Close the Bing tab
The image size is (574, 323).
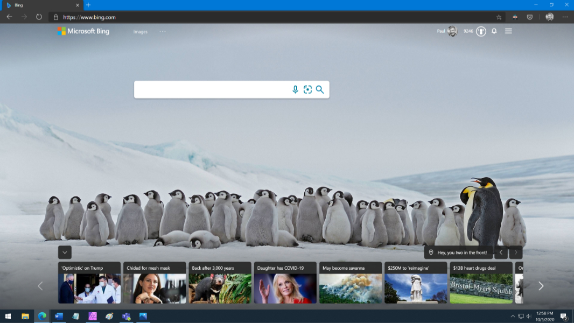77,5
